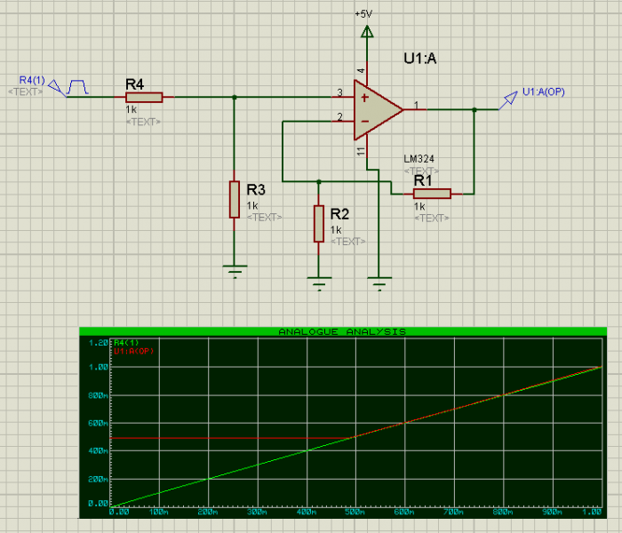Click the 1k value label under R4
Screen dimensions: 622x533
tap(131, 110)
